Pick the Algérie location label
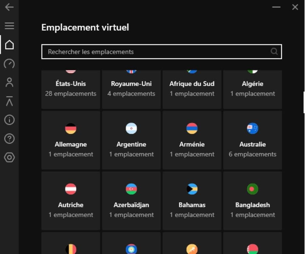Viewport: 305px width, 254px height. 252,84
